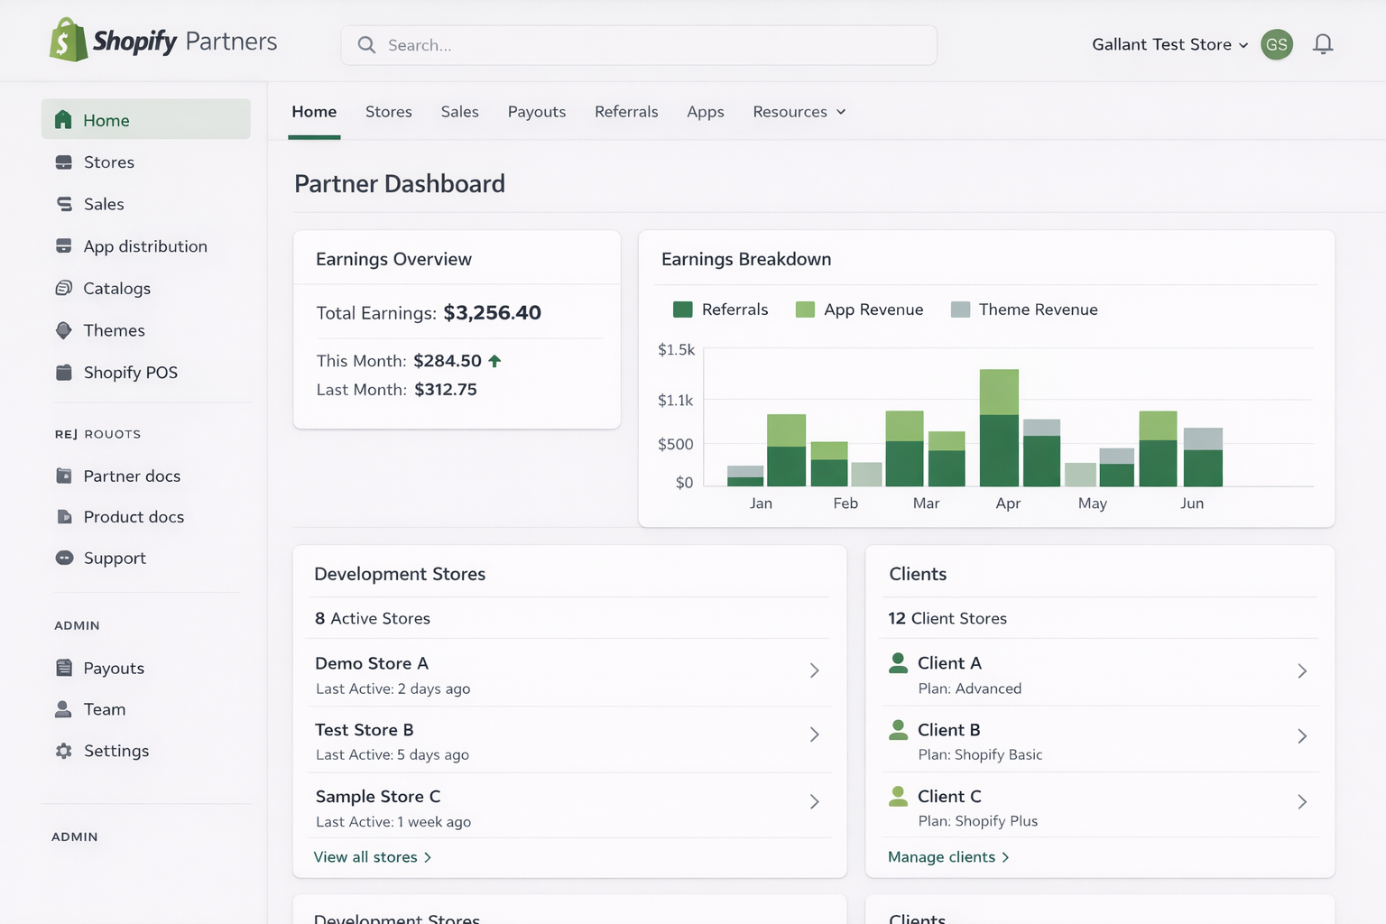The height and width of the screenshot is (924, 1386).
Task: Select the Shopify POS sidebar icon
Action: pos(64,373)
